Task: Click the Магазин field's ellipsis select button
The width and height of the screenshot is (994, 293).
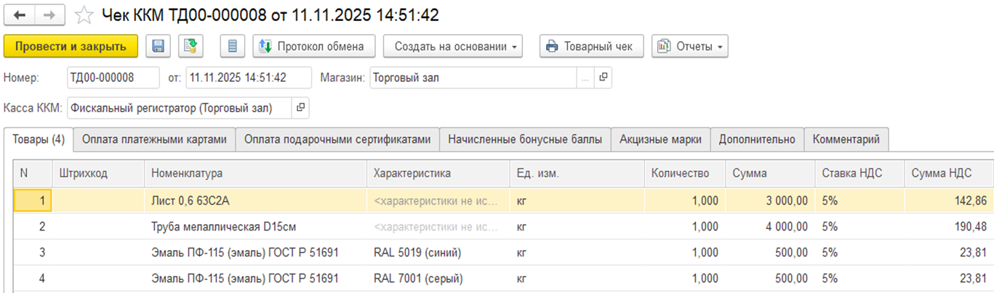Action: click(585, 78)
